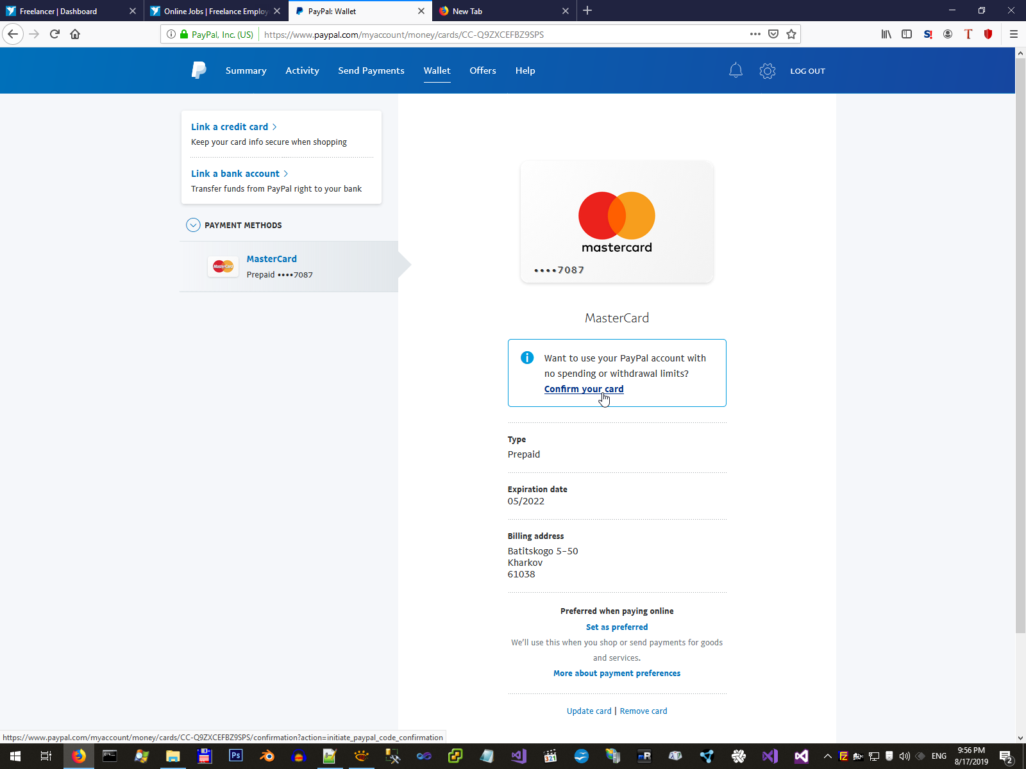This screenshot has width=1026, height=769.
Task: Switch to the New Tab browser tab
Action: pos(503,11)
